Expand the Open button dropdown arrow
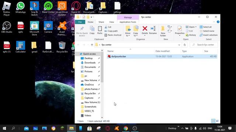The height and width of the screenshot is (132, 236). click(196, 27)
